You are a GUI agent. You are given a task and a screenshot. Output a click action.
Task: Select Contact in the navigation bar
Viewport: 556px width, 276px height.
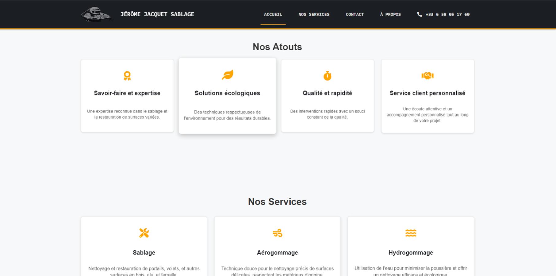355,14
